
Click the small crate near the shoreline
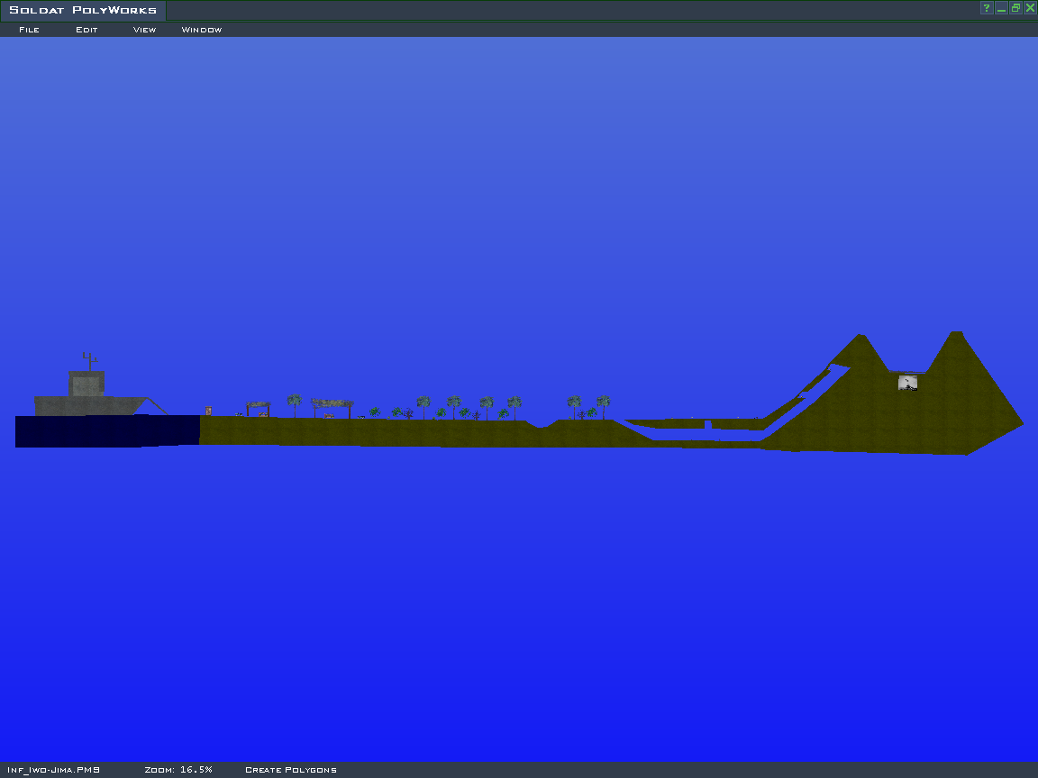pos(208,411)
